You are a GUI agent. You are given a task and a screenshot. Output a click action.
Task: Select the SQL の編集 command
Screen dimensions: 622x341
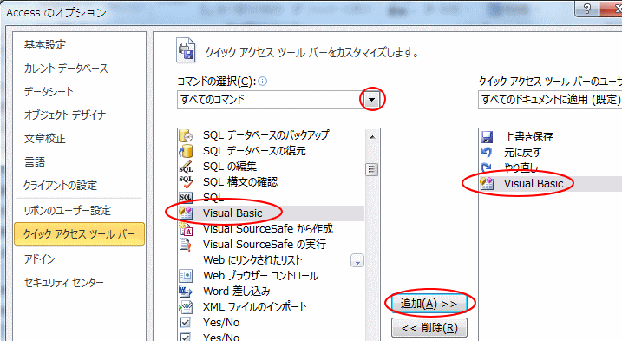pos(271,167)
